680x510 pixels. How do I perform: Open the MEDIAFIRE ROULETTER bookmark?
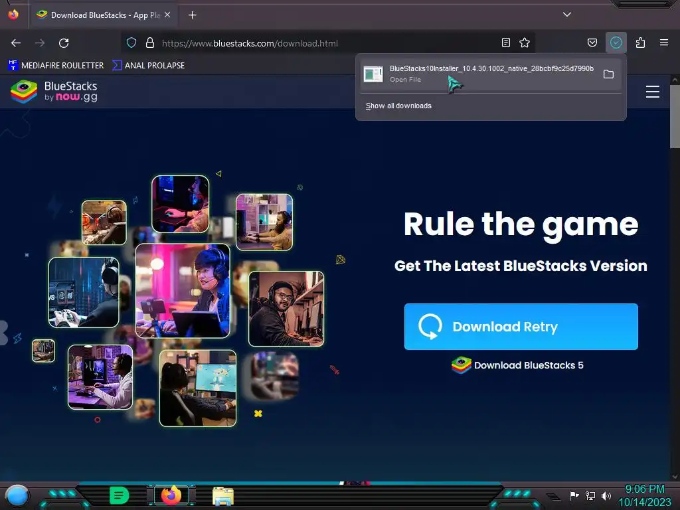(x=56, y=66)
